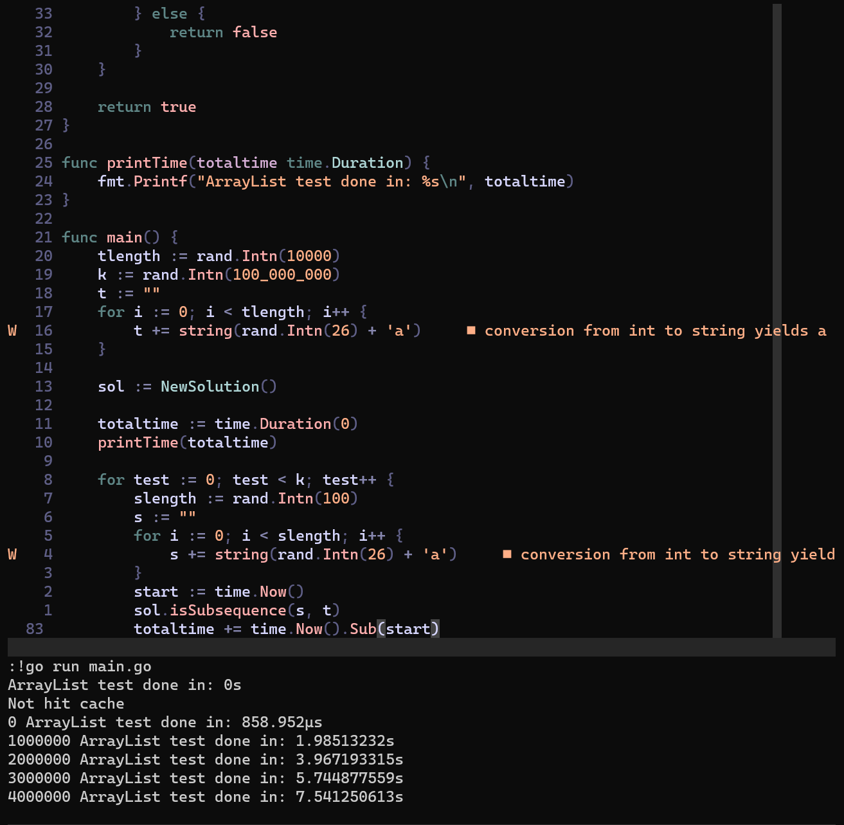Click the number 100_000_000 on line 19
Image resolution: width=844 pixels, height=825 pixels.
(282, 275)
